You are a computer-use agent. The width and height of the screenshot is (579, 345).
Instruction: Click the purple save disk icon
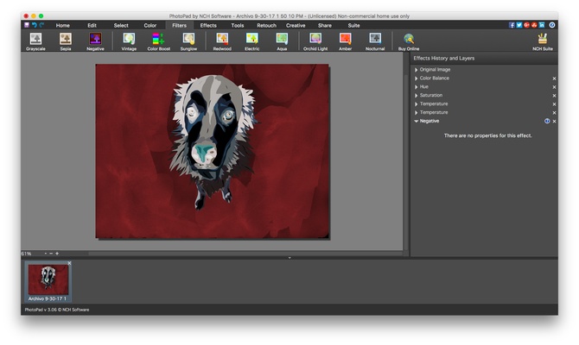pyautogui.click(x=27, y=25)
